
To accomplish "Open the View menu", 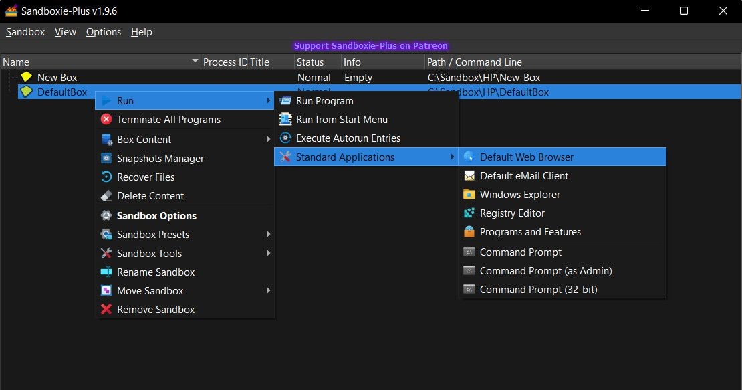I will (x=66, y=32).
